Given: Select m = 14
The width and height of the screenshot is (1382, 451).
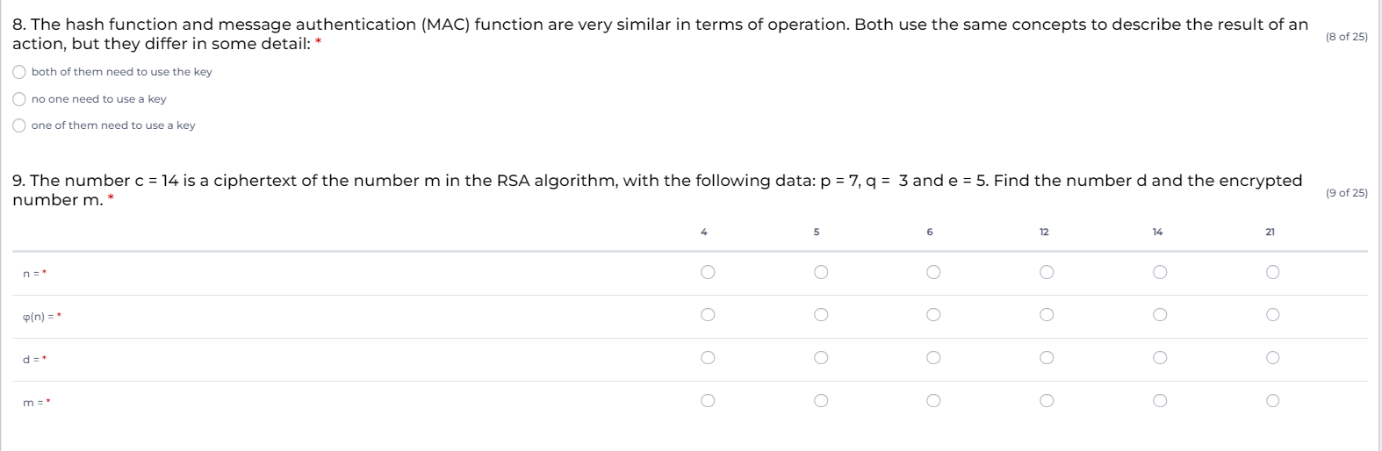Looking at the screenshot, I should point(1159,401).
